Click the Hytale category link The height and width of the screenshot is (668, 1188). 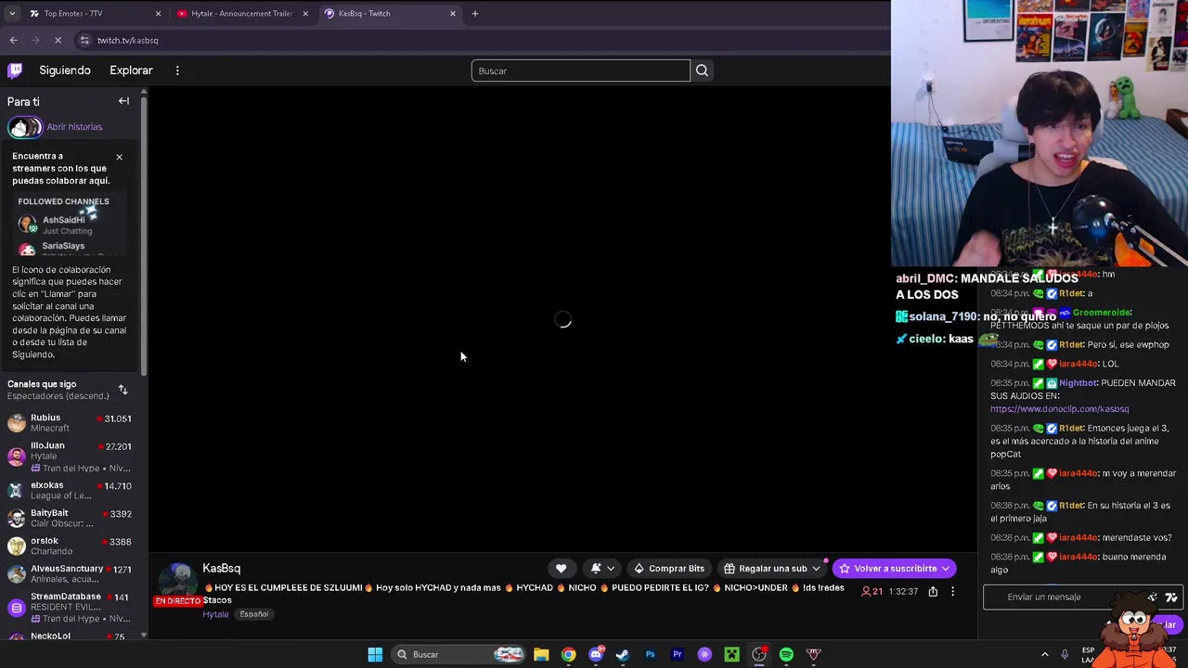click(215, 614)
